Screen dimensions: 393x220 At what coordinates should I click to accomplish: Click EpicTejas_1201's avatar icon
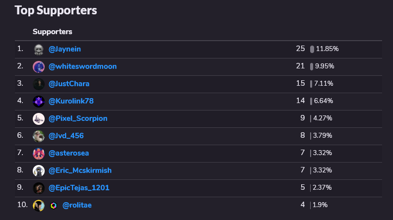[39, 188]
